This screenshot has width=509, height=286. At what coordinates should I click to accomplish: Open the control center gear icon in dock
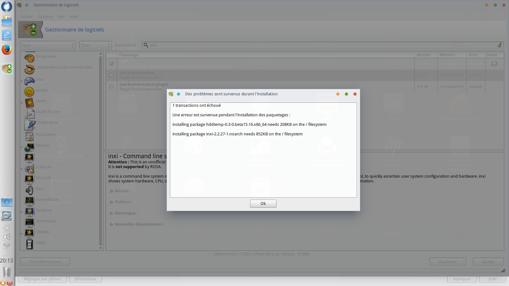(7, 216)
